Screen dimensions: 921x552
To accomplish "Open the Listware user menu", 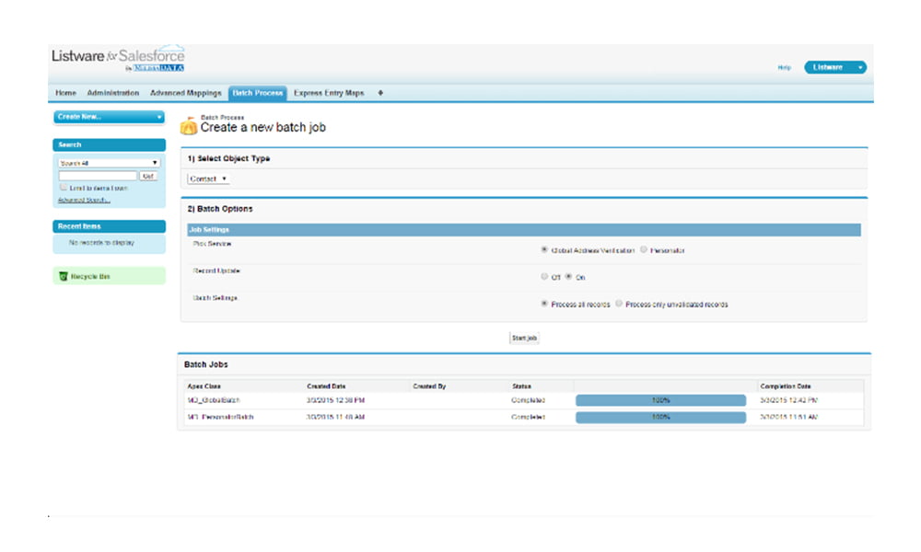I will pyautogui.click(x=834, y=67).
